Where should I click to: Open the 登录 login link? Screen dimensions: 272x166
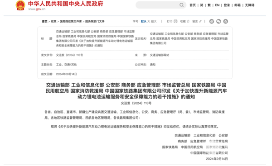pos(227,5)
